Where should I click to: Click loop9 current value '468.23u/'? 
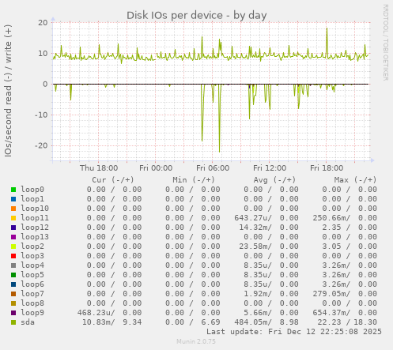pyautogui.click(x=96, y=313)
